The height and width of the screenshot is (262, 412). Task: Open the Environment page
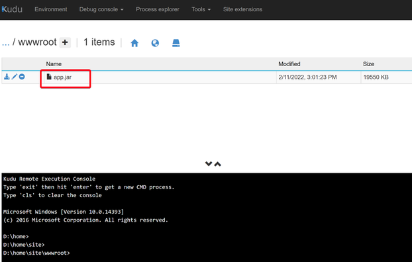tap(51, 9)
